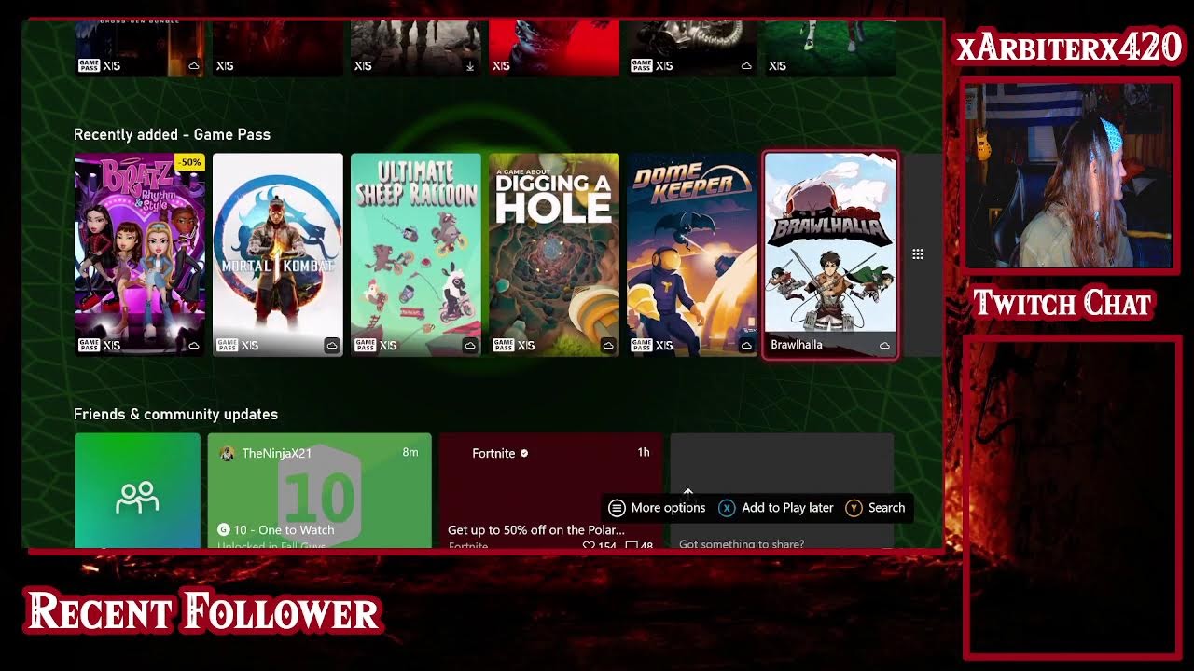This screenshot has height=671, width=1194.
Task: Click the X|S badge on Dome Keeper tile
Action: coord(664,346)
